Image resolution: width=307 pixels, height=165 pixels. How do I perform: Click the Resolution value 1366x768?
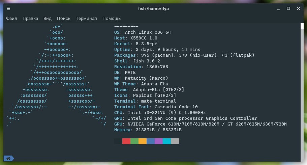(157, 66)
